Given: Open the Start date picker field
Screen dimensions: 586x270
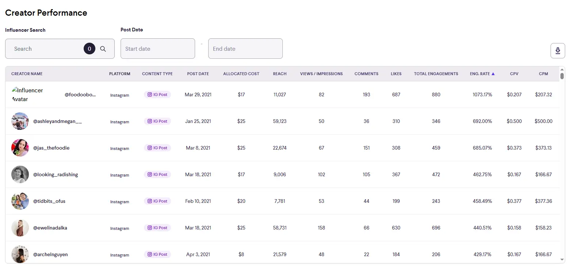Looking at the screenshot, I should tap(158, 49).
